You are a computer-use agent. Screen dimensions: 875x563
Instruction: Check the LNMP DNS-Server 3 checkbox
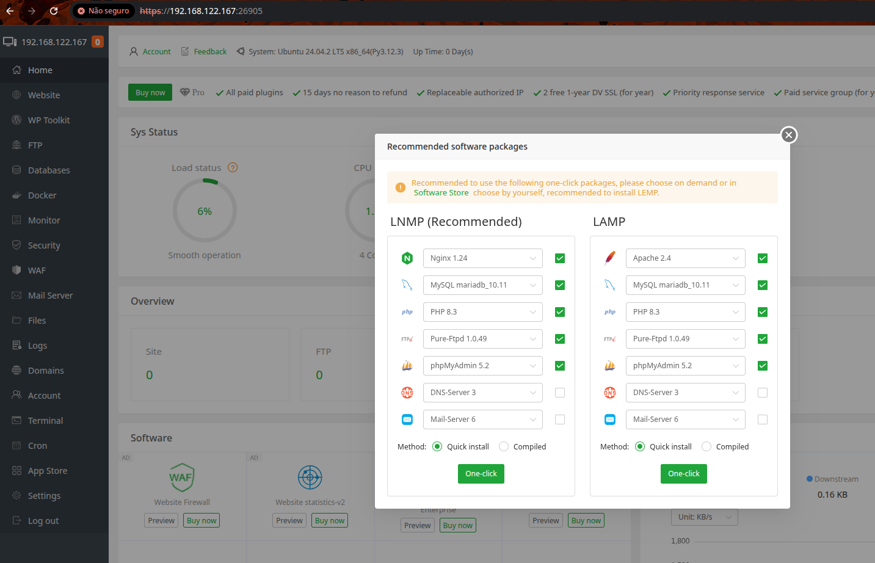[560, 393]
